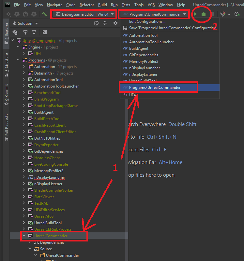Click the Collapse All icon in Solution panel
The width and height of the screenshot is (244, 261).
(x=105, y=23)
